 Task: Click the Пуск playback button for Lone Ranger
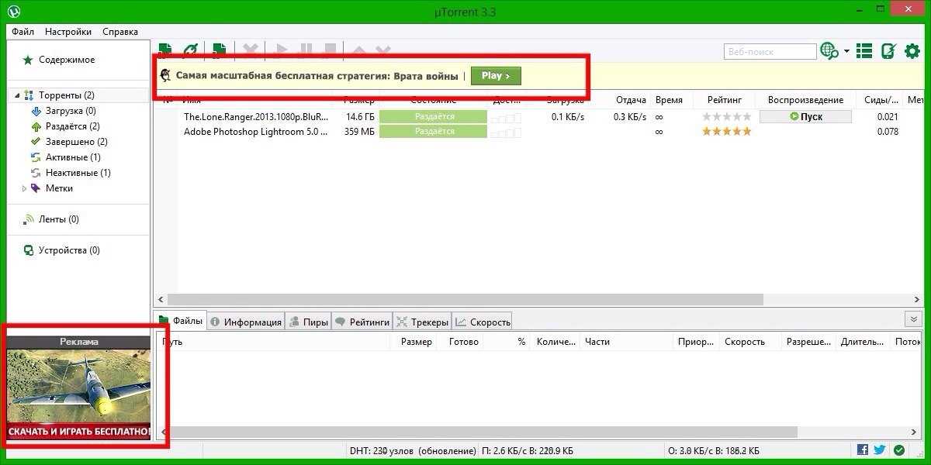point(805,116)
